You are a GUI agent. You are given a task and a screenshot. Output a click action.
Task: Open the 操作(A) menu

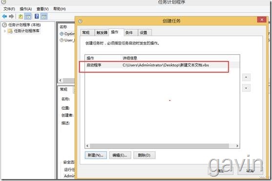[x=26, y=9]
